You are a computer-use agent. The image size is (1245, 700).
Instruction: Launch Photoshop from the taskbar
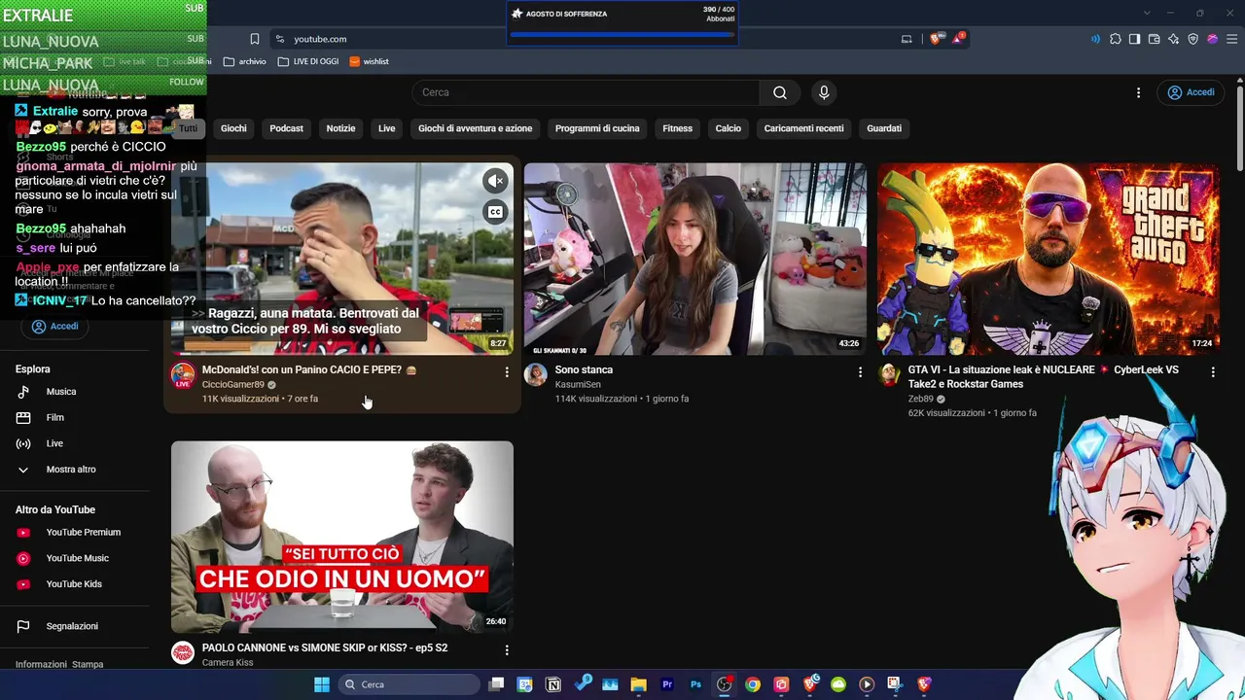[695, 684]
